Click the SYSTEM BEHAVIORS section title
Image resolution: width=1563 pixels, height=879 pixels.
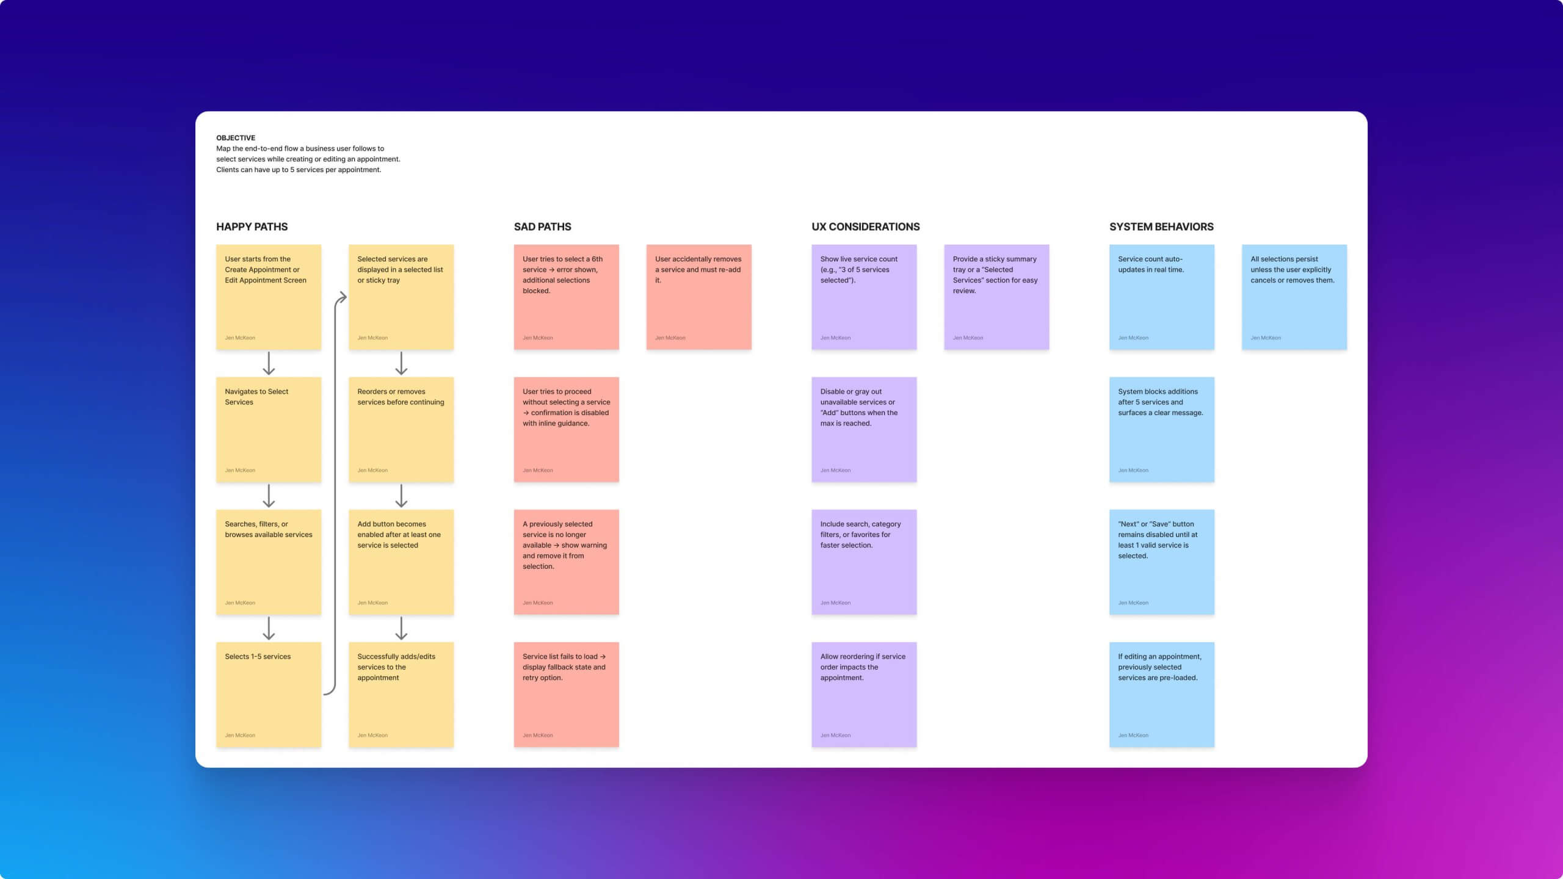tap(1161, 226)
